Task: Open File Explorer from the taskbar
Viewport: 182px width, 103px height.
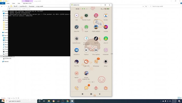Action: 49,101
